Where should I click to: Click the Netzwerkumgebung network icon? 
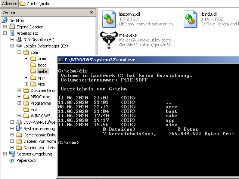(12, 154)
